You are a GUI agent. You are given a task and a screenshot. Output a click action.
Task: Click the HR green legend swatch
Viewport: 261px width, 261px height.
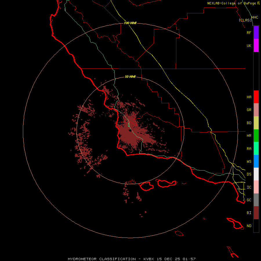coord(256,136)
